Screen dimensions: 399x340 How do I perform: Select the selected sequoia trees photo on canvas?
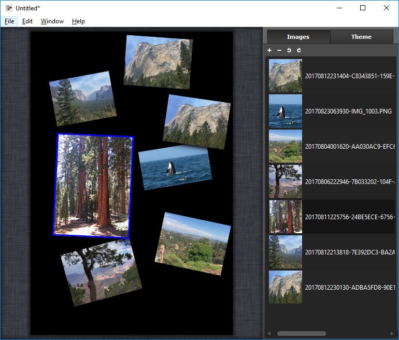point(93,186)
